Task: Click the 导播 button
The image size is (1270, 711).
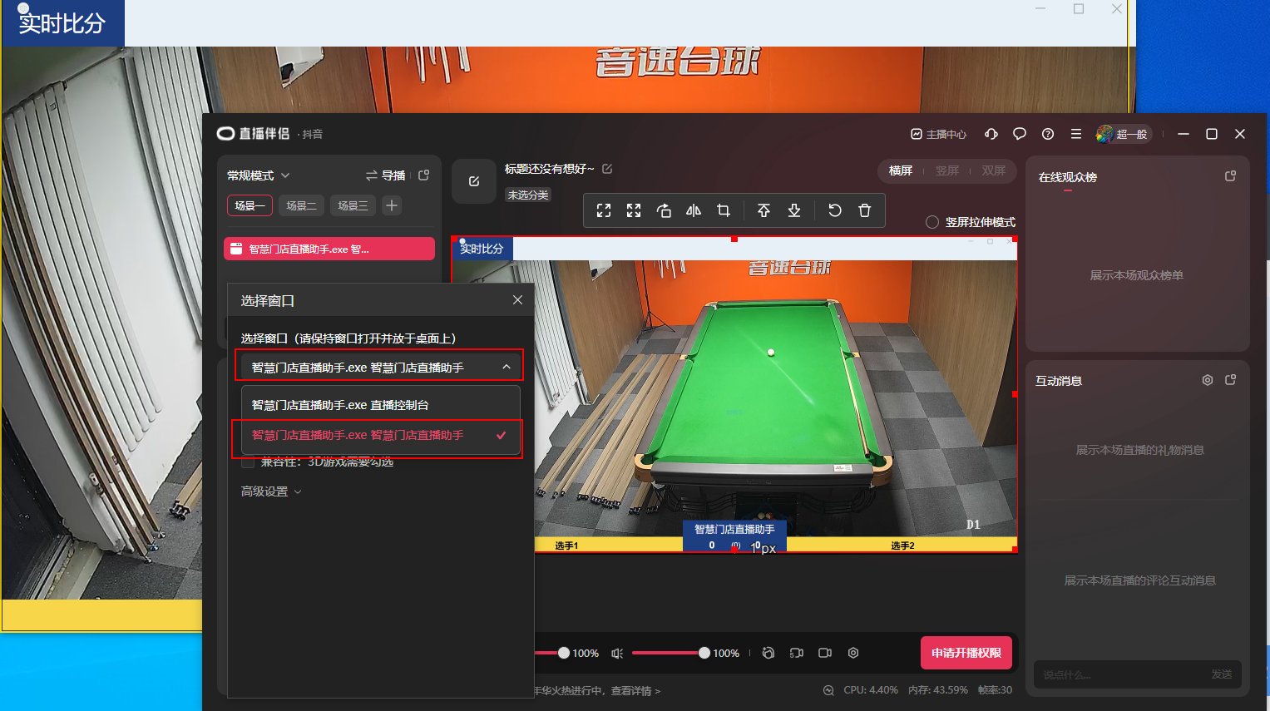Action: click(385, 175)
